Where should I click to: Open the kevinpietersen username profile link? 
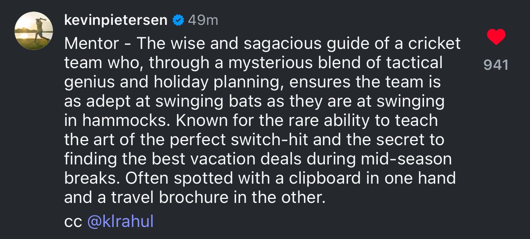116,20
